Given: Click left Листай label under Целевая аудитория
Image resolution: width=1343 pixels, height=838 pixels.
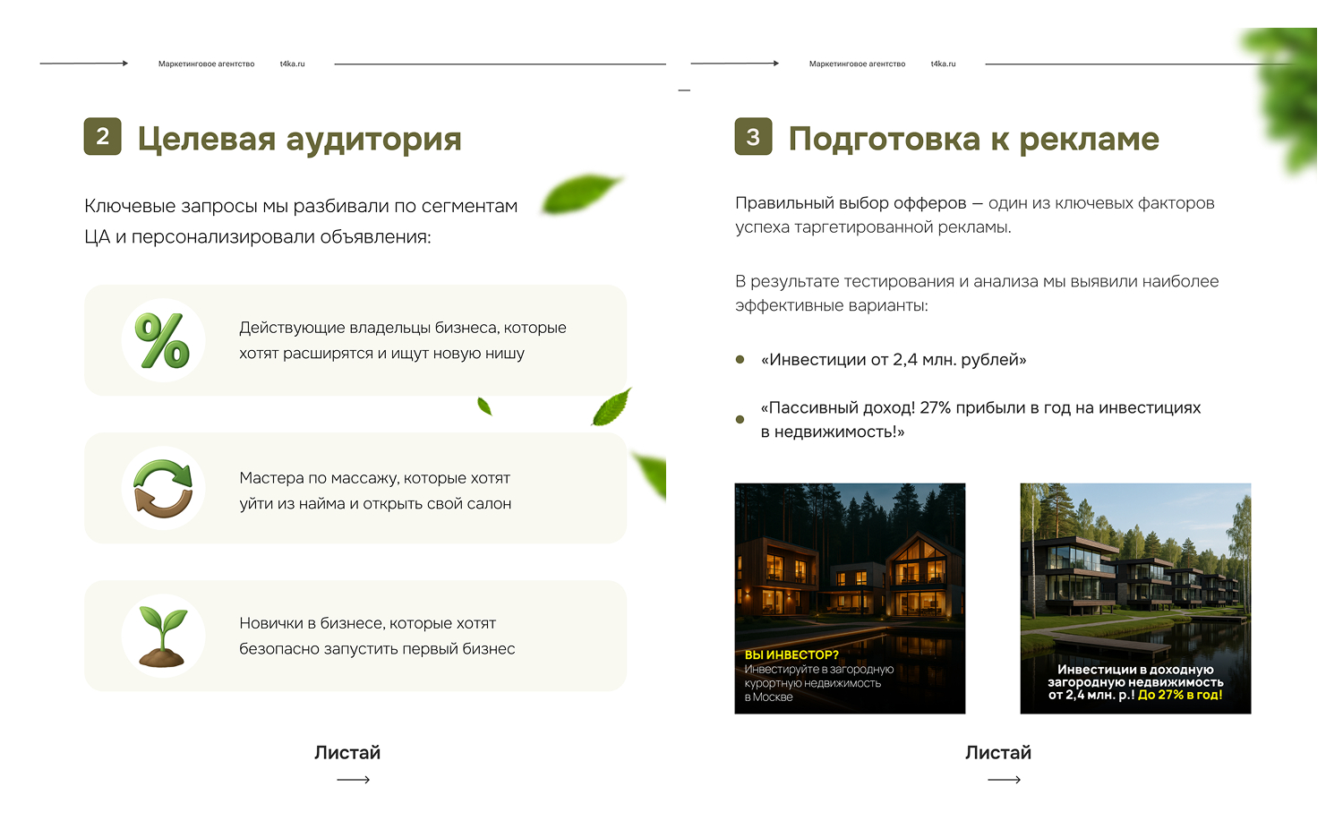Looking at the screenshot, I should point(347,752).
